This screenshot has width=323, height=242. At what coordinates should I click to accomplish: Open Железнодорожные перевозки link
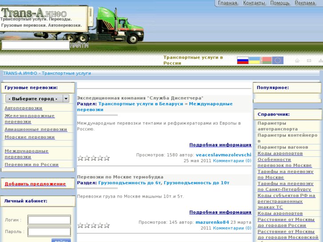coord(30,119)
